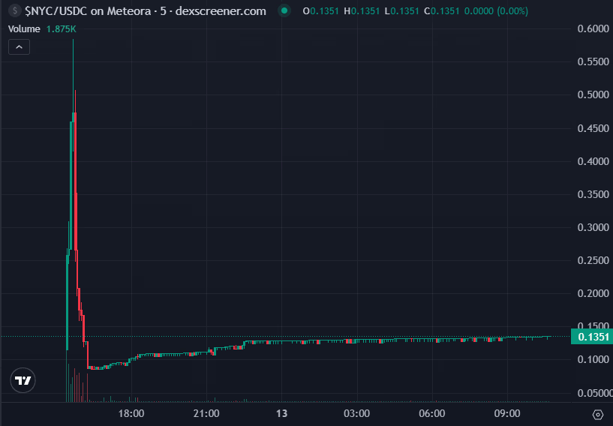Screen dimensions: 613x426
Task: Click the date 13 axis marker
Action: pyautogui.click(x=281, y=413)
